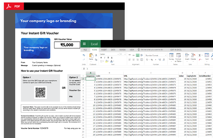Screen dimensions: 213x138
Task: Select column A header
Action: (91, 73)
